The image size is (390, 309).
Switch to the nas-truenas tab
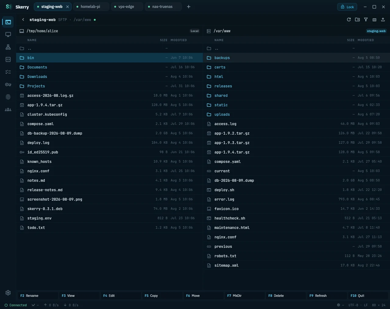pos(163,7)
